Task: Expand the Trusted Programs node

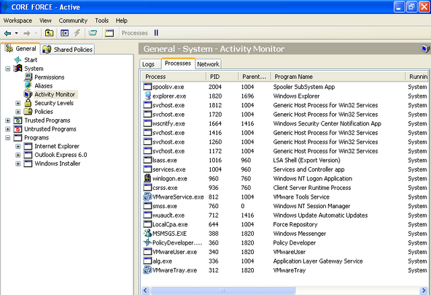Action: point(7,121)
